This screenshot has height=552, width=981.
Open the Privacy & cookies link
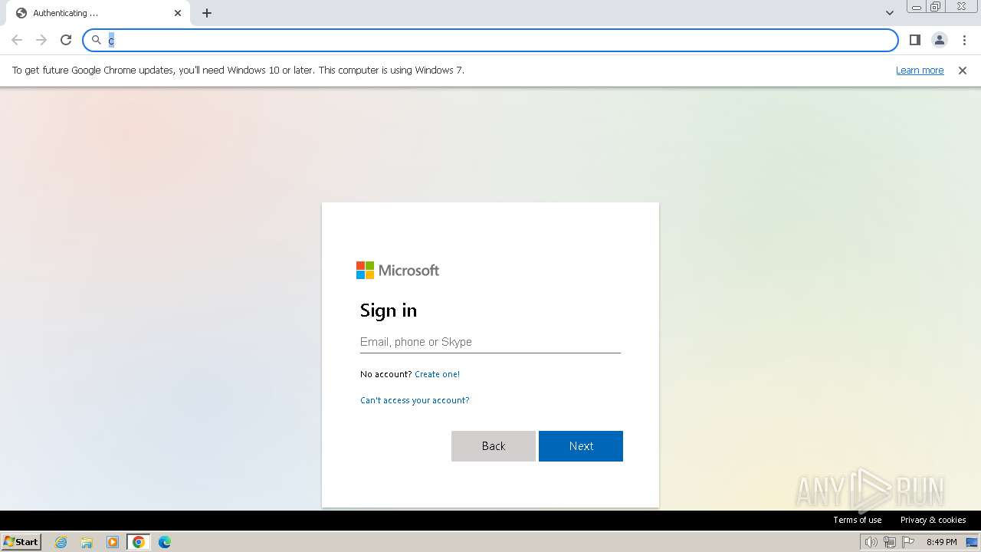pos(933,520)
